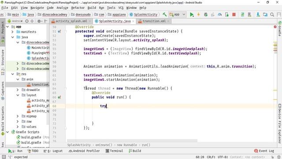Collapse the anim folder
Viewport: 282px width, 159px height.
(18, 79)
